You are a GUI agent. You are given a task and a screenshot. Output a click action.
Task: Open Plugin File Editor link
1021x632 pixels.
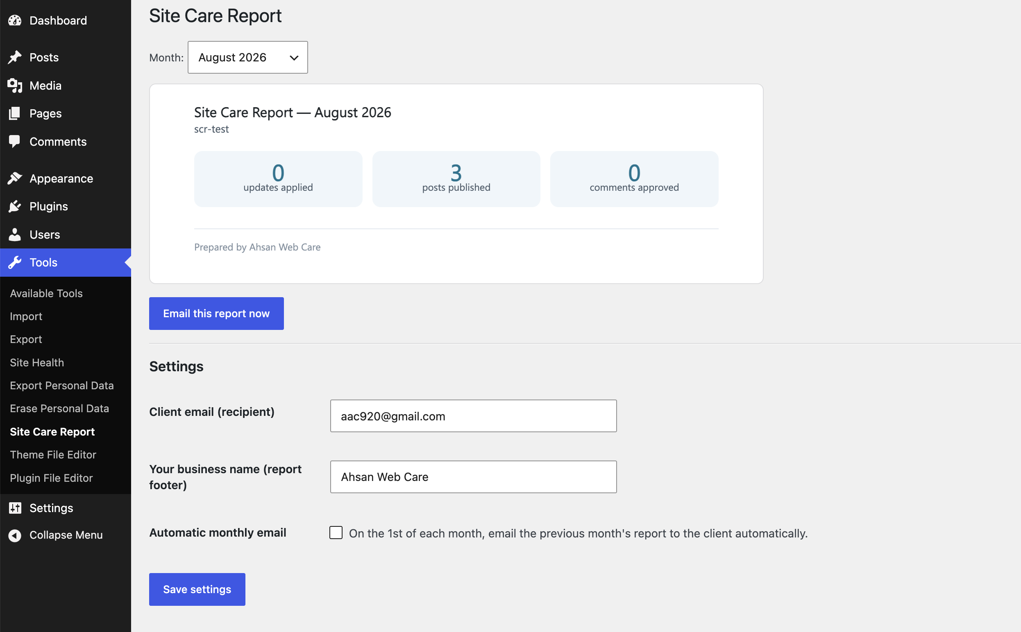pos(52,478)
